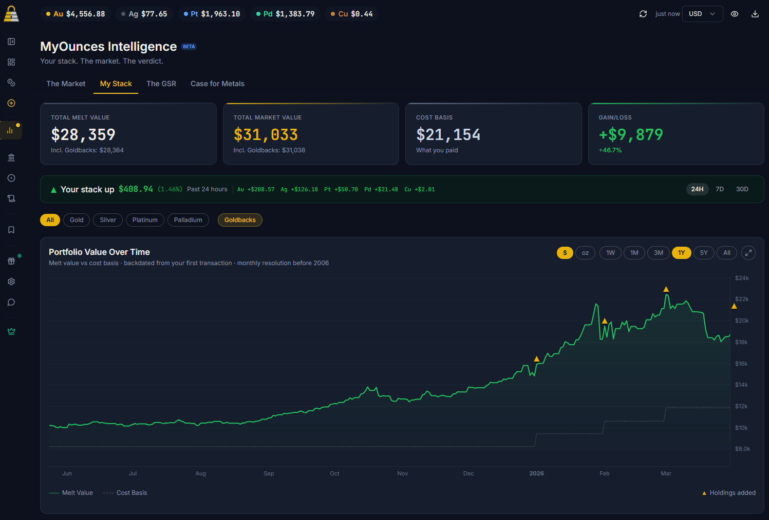Click the Total Market Value card
This screenshot has width=769, height=520.
click(311, 134)
